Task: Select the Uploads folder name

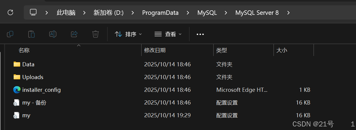Action: (33, 77)
